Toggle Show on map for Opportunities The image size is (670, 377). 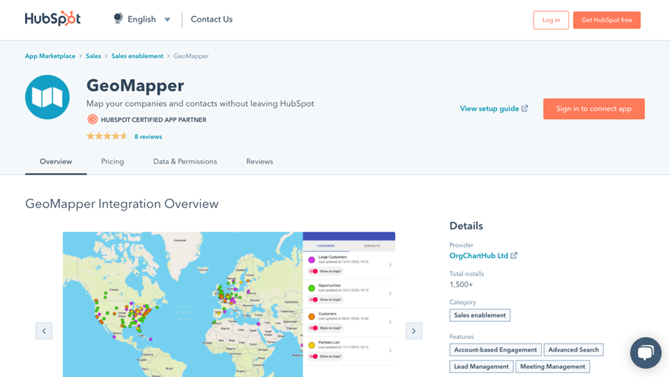(314, 300)
